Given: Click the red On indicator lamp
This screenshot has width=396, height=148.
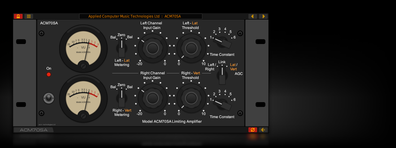Looking at the screenshot, I should tap(49, 74).
